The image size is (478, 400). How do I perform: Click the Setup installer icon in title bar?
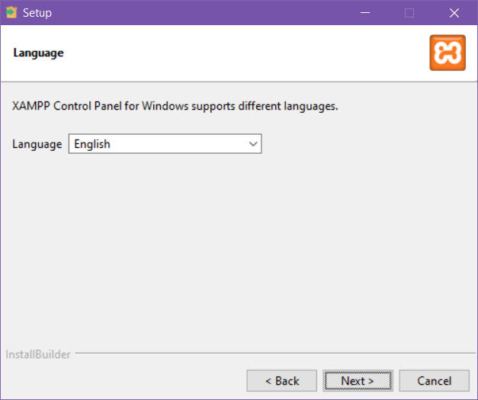pyautogui.click(x=11, y=12)
